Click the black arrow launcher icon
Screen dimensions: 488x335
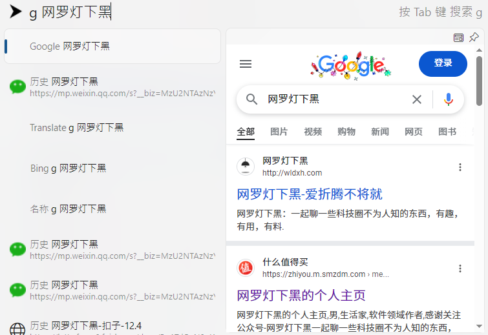pyautogui.click(x=16, y=12)
